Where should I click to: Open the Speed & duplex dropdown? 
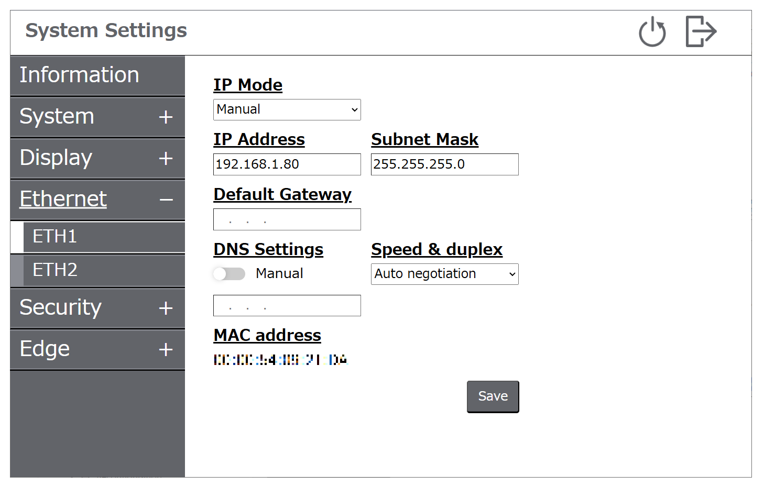(x=445, y=274)
